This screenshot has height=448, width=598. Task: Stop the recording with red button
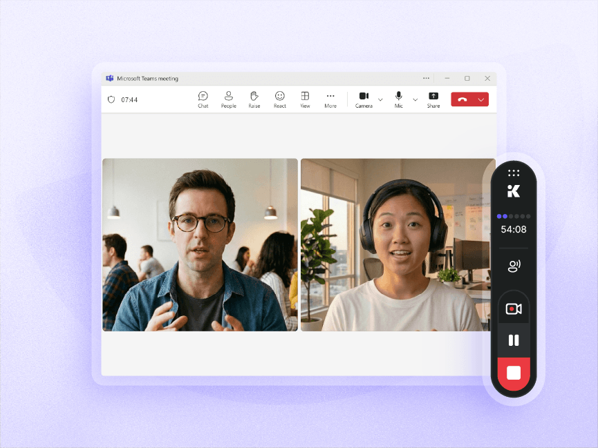coord(514,373)
